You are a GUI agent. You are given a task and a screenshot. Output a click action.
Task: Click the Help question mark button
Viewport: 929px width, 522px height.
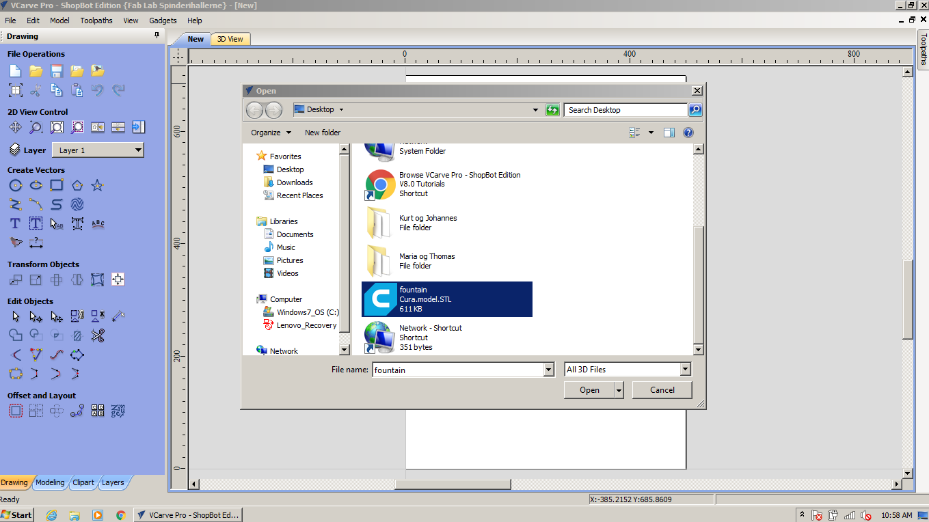pyautogui.click(x=688, y=133)
